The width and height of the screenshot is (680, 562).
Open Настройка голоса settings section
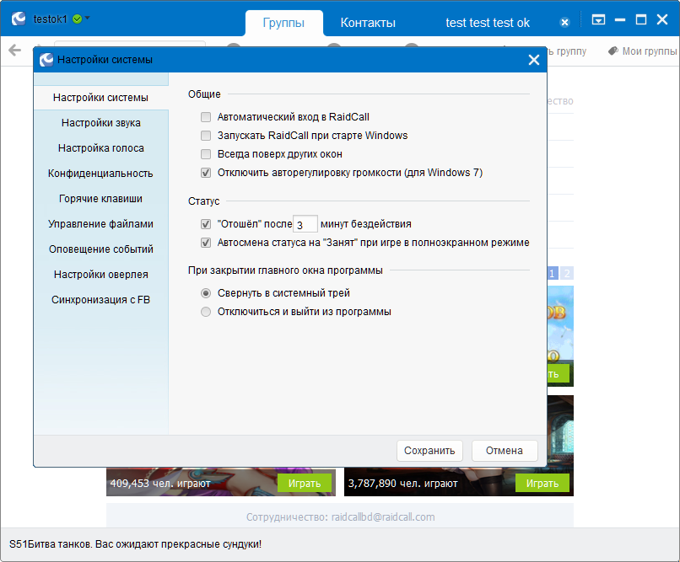[100, 148]
